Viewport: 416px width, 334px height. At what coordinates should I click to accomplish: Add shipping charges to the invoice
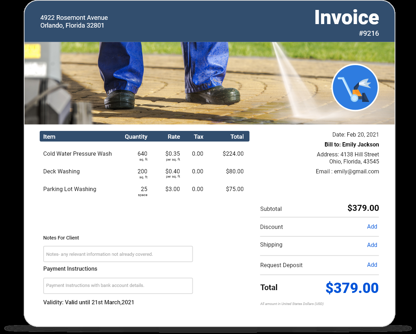point(372,245)
